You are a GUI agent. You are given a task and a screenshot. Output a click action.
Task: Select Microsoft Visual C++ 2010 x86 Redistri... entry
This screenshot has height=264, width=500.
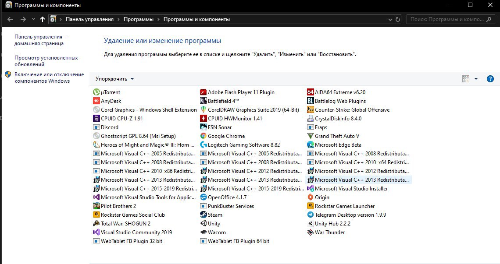(143, 171)
